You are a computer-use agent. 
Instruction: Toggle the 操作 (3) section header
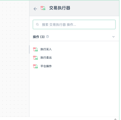click(x=74, y=37)
